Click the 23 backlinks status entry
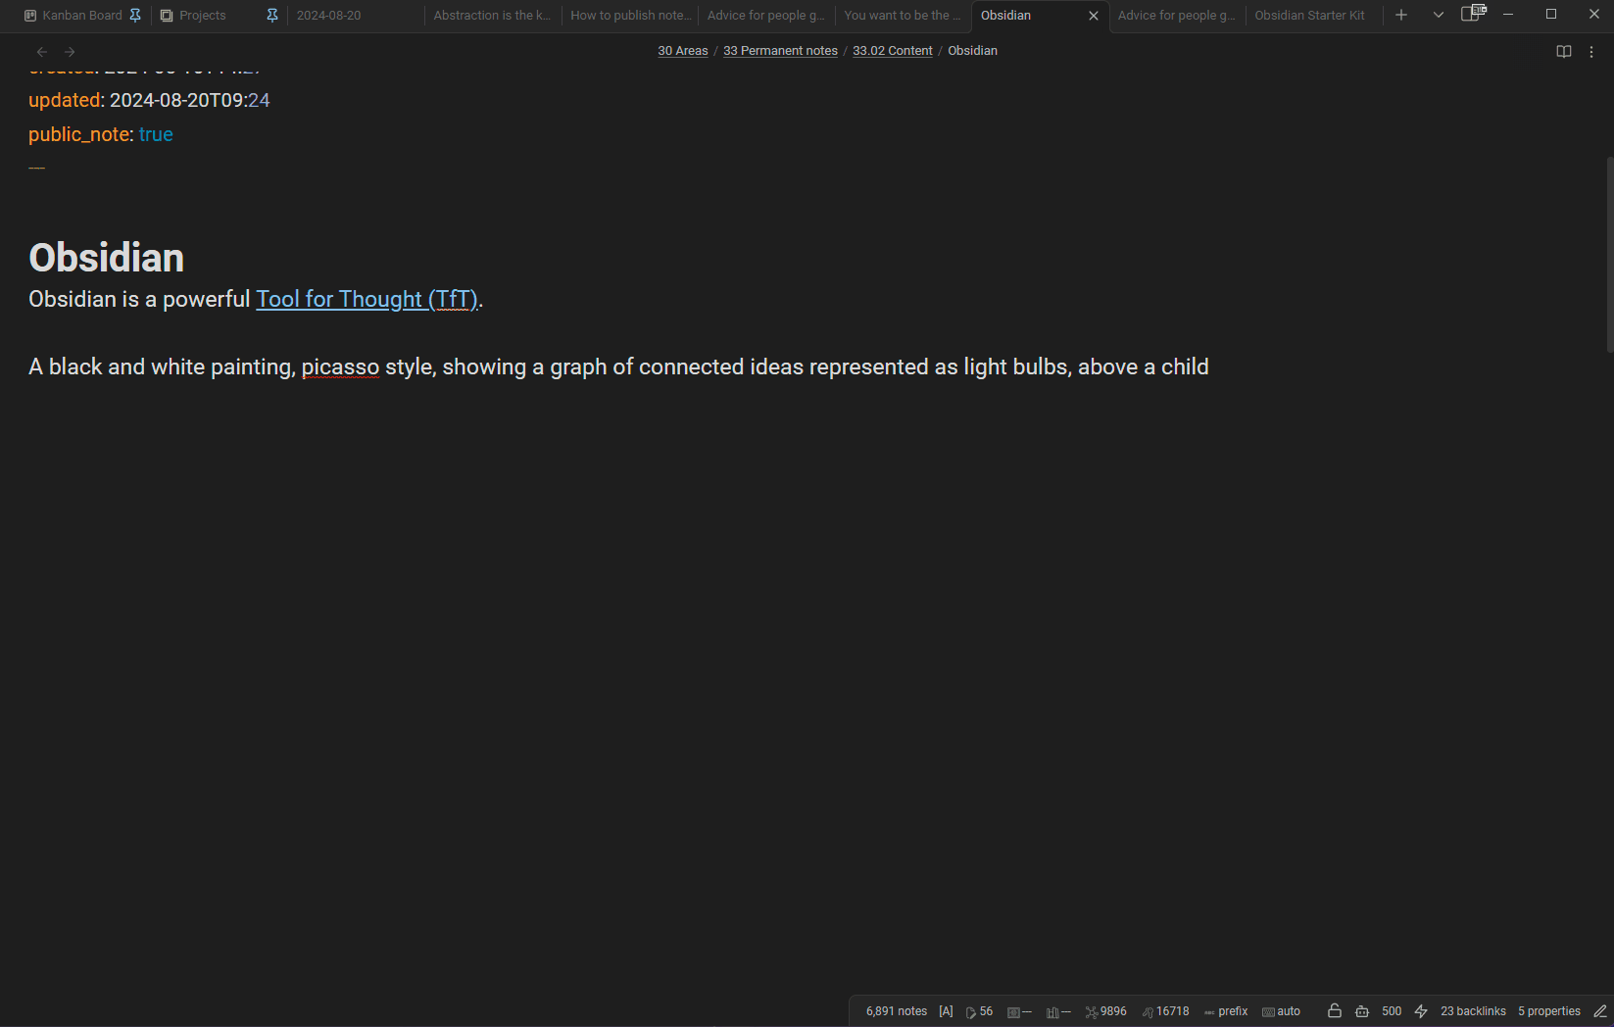The width and height of the screenshot is (1614, 1027). pyautogui.click(x=1473, y=1011)
